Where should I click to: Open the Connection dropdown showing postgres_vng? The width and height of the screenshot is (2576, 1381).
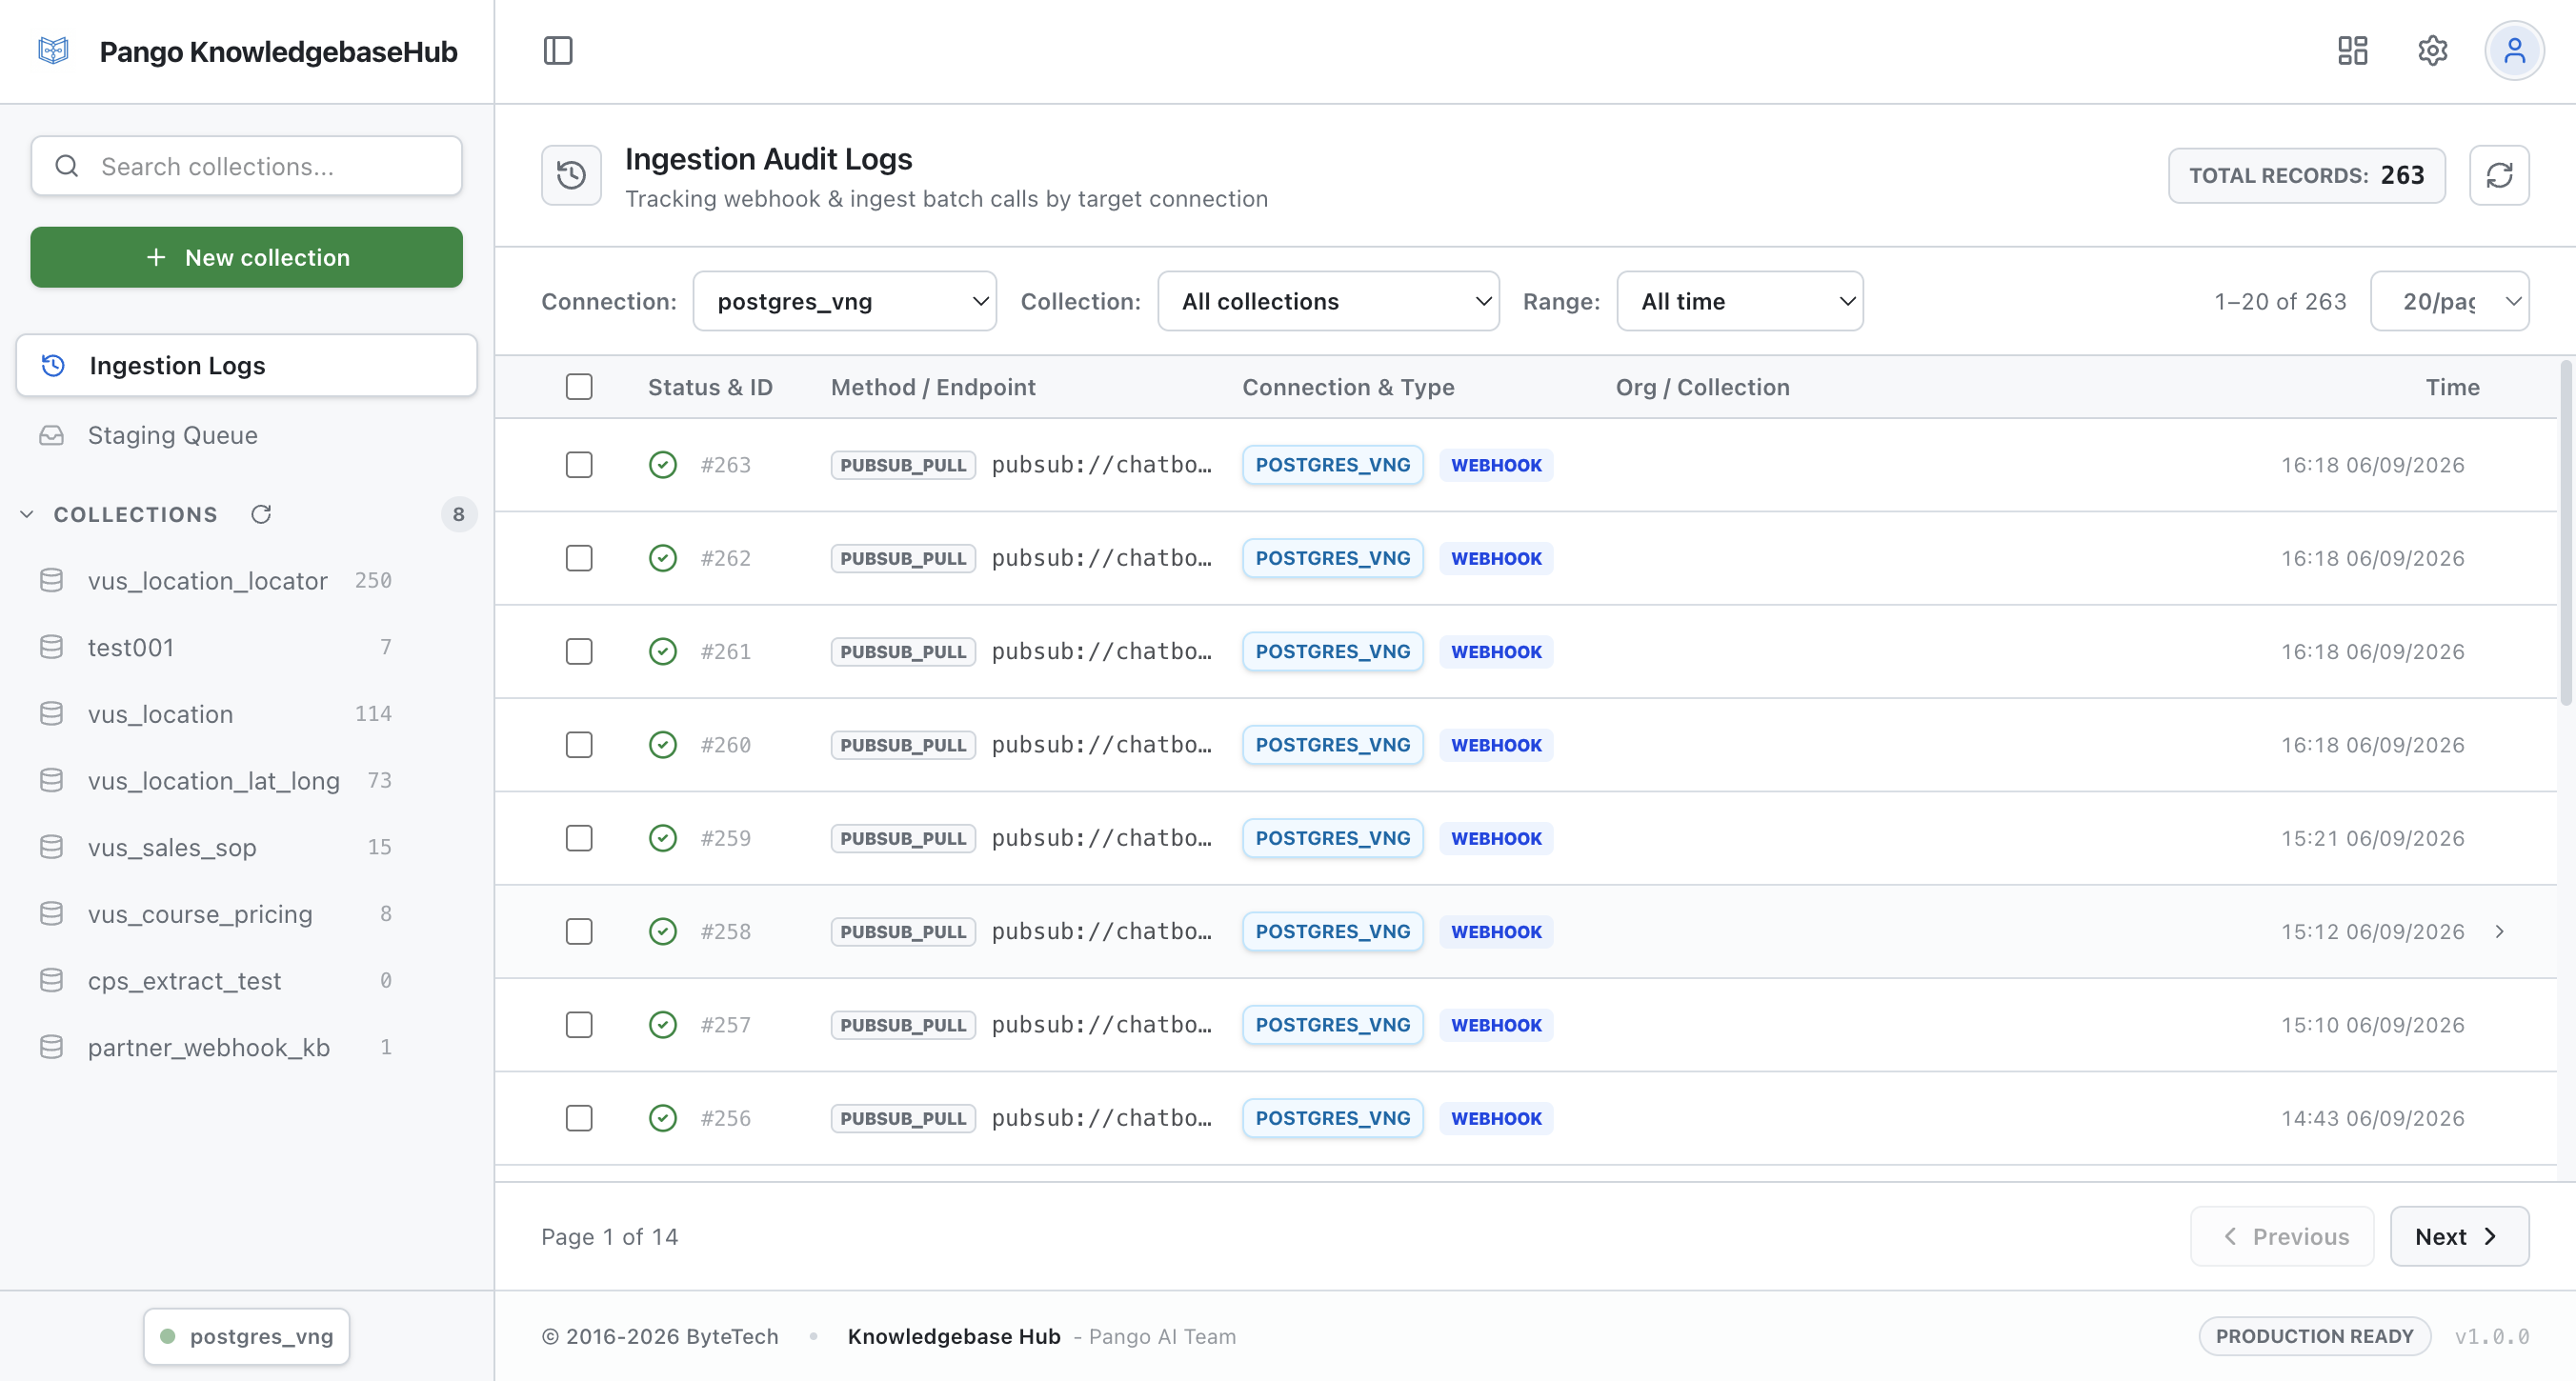844,301
